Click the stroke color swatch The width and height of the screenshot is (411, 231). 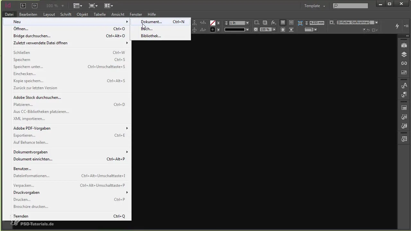click(213, 30)
